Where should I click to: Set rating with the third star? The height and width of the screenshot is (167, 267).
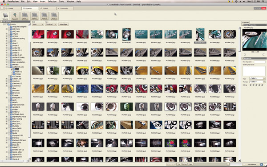click(x=256, y=85)
